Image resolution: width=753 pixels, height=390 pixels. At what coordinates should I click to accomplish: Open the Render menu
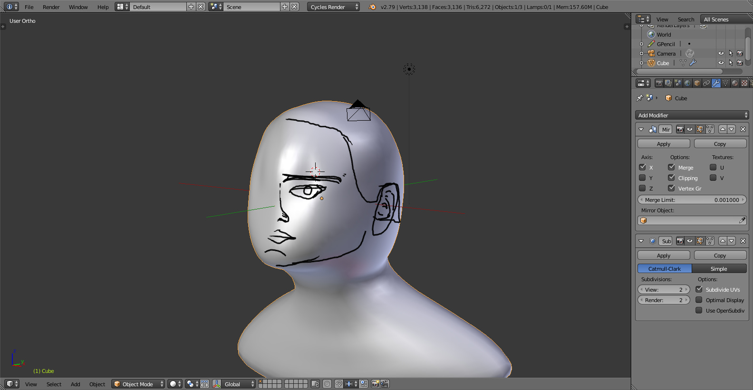pos(51,7)
